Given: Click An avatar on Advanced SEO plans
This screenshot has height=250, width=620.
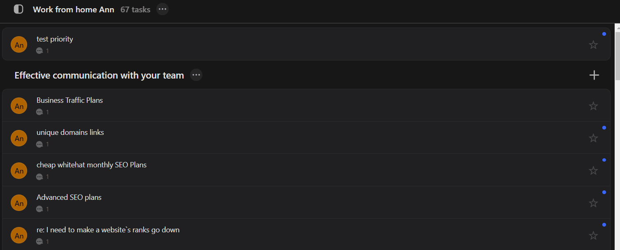Looking at the screenshot, I should (x=19, y=203).
